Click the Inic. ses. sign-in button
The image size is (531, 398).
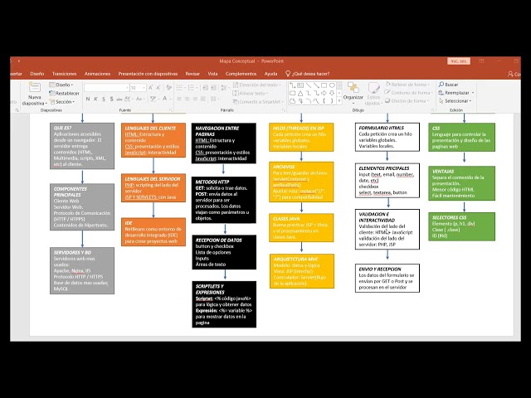459,61
